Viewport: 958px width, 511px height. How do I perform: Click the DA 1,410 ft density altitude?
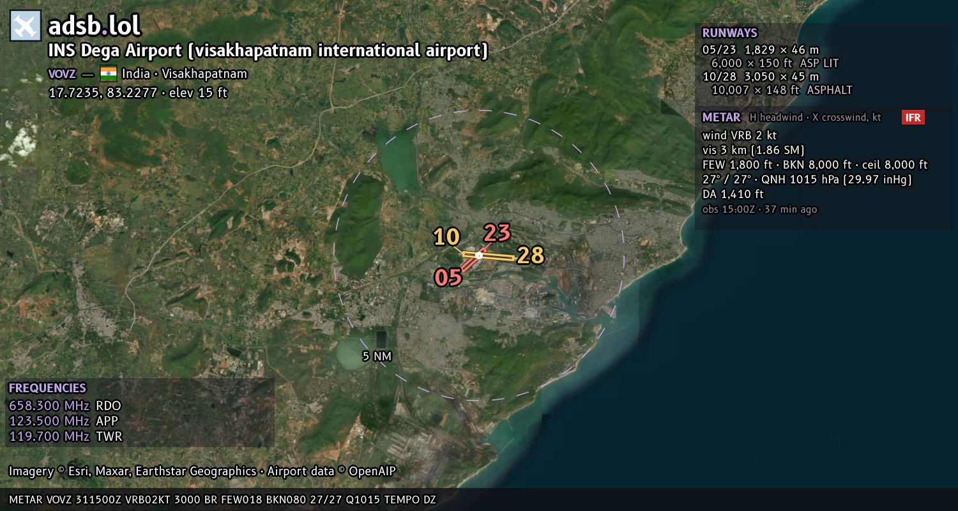tap(733, 194)
